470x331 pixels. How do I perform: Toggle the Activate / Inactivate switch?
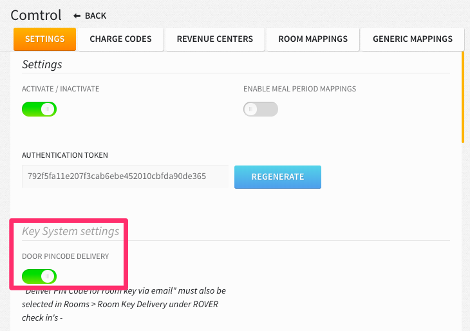[39, 109]
